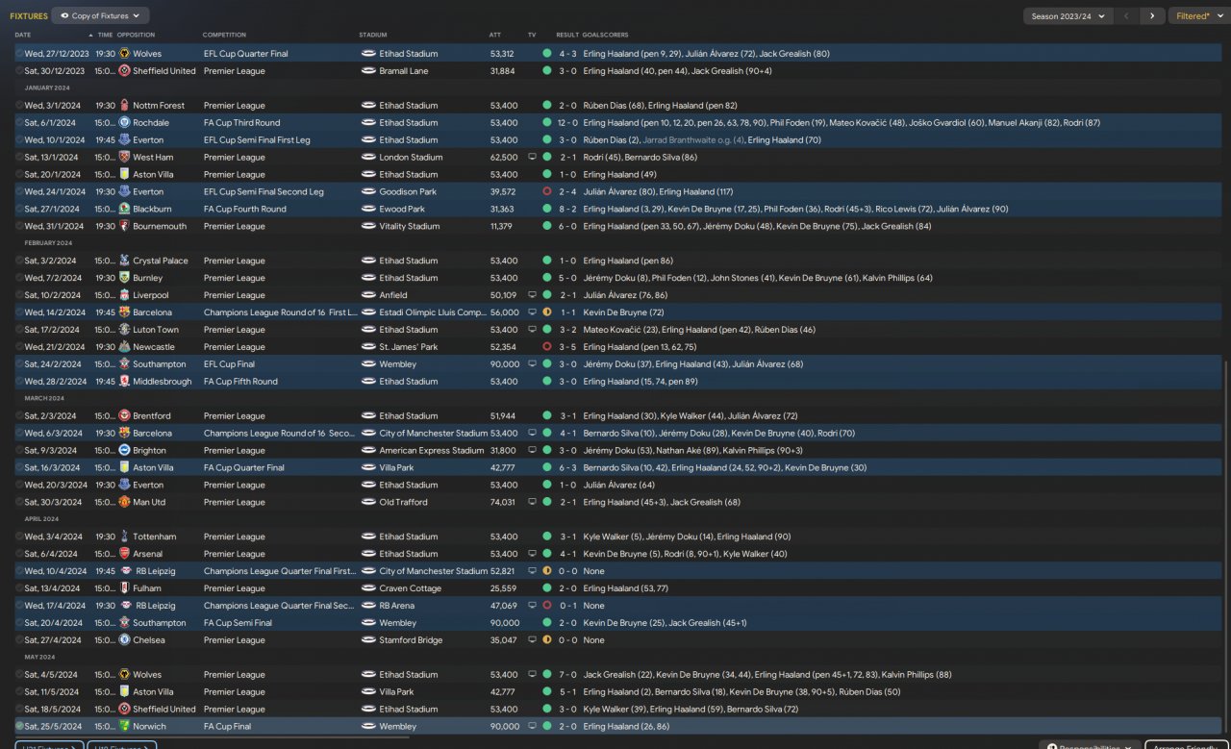
Task: Tick the row selector for Tottenham fixture
Action: pos(19,537)
